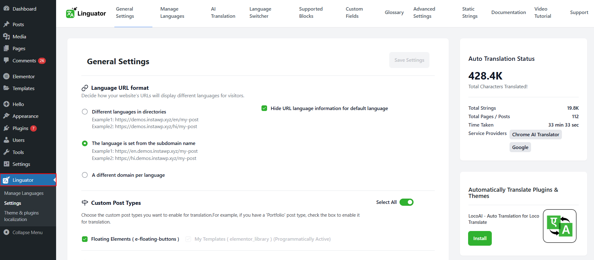
Task: Toggle the Select All switch off
Action: point(406,202)
